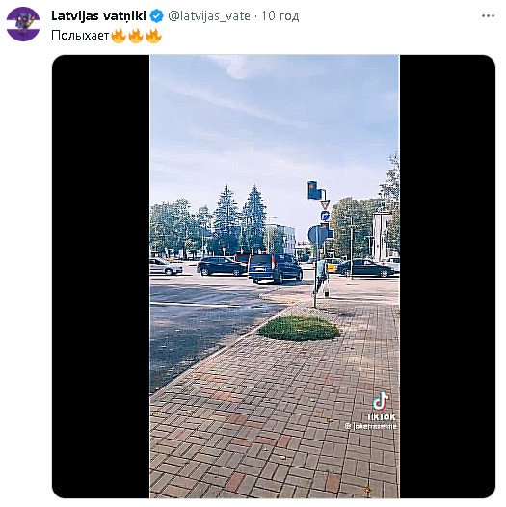Click the grass patch on the sidewalk
The image size is (506, 507).
coord(299,328)
